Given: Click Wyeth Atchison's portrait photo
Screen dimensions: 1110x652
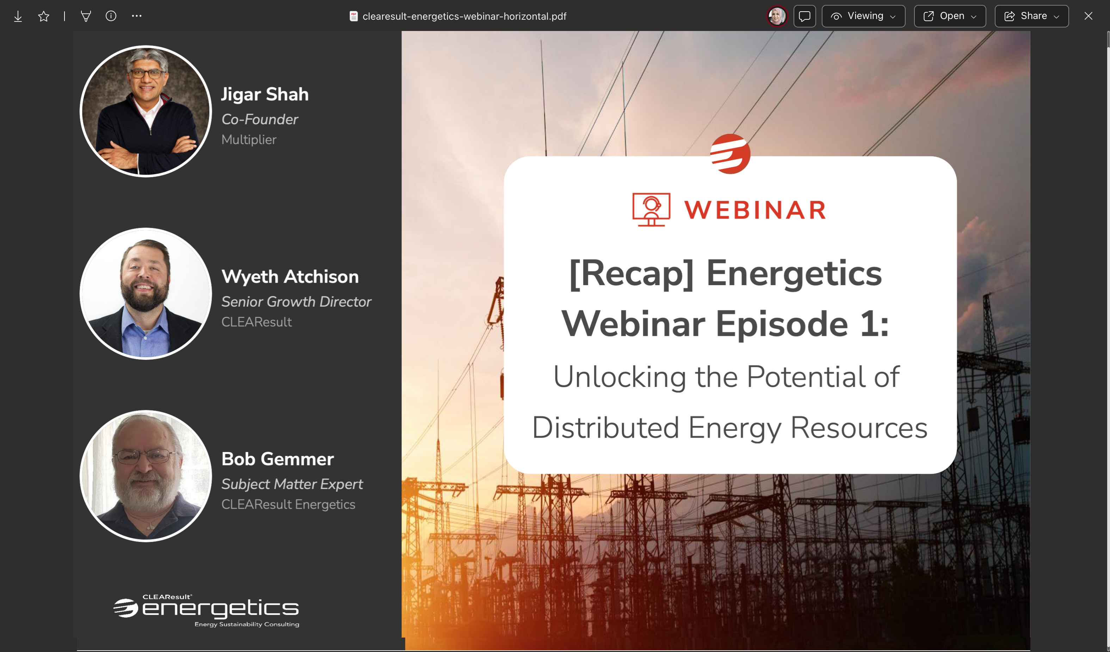Looking at the screenshot, I should (146, 294).
